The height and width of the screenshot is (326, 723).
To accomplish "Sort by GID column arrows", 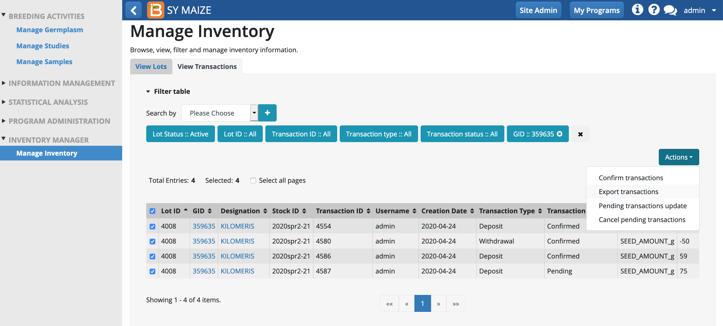I will (210, 211).
